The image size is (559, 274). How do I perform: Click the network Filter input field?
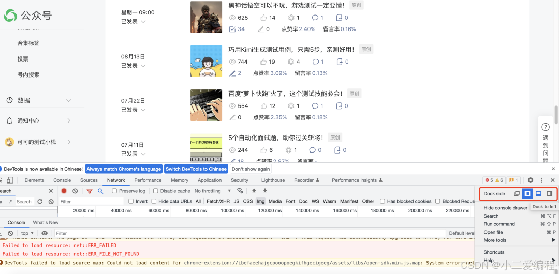click(91, 201)
